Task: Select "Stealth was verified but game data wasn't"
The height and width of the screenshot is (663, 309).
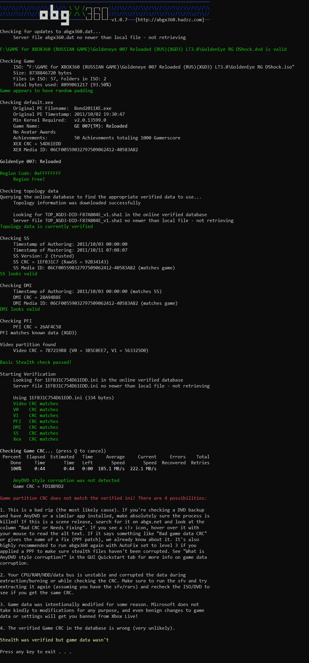Action: [55, 640]
